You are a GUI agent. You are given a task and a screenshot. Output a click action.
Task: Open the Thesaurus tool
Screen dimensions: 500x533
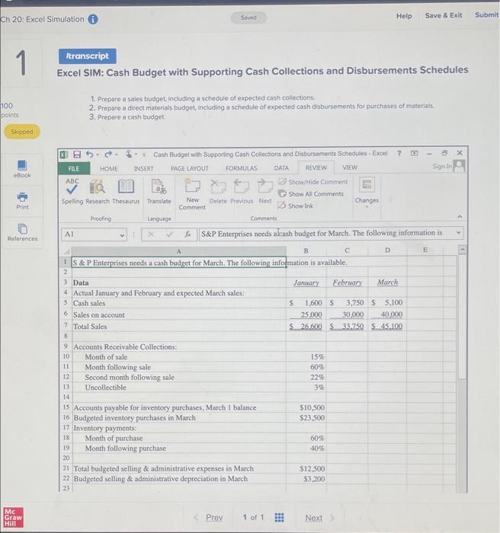126,191
